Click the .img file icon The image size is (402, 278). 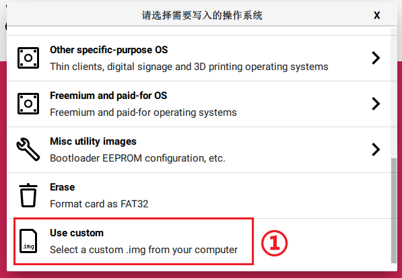pyautogui.click(x=28, y=241)
